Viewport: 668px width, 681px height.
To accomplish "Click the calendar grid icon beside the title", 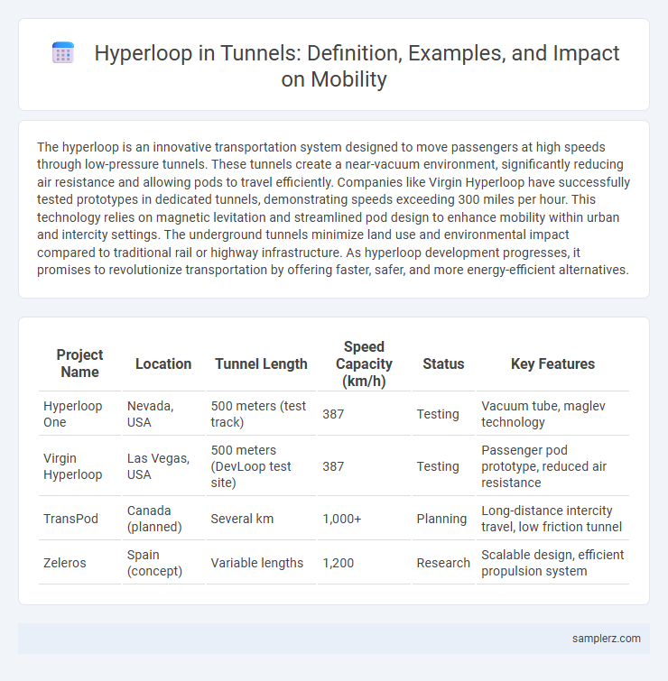I will click(x=63, y=53).
